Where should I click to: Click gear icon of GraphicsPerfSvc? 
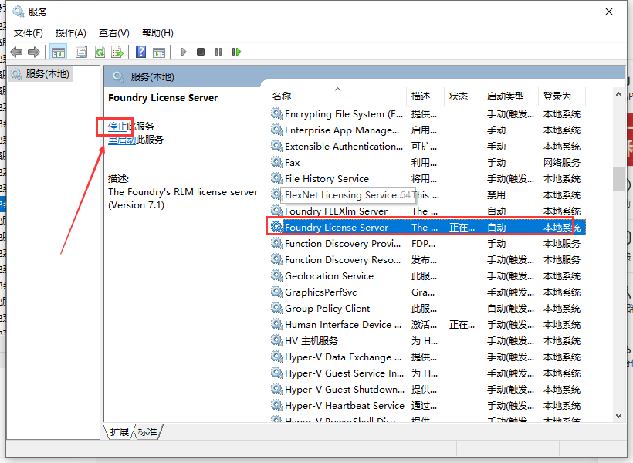[x=276, y=292]
